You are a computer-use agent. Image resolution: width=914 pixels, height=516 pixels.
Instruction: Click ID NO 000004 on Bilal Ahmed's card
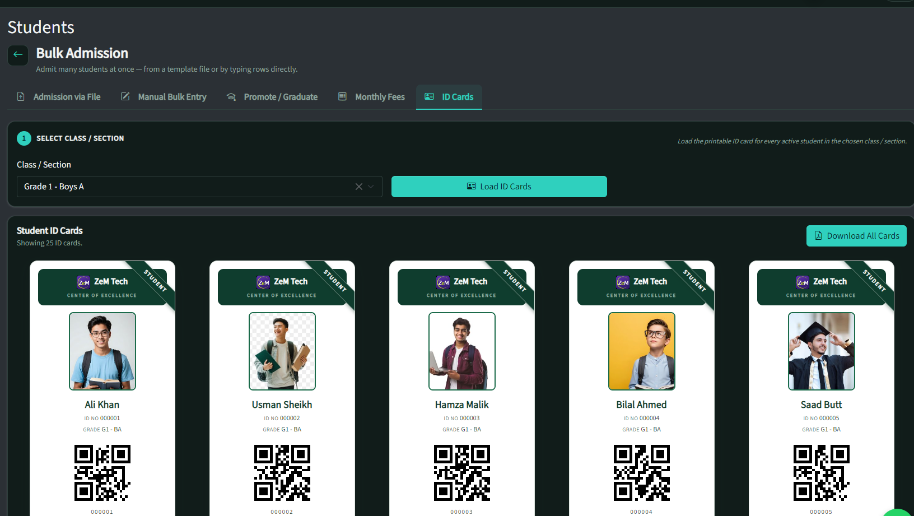pyautogui.click(x=641, y=419)
